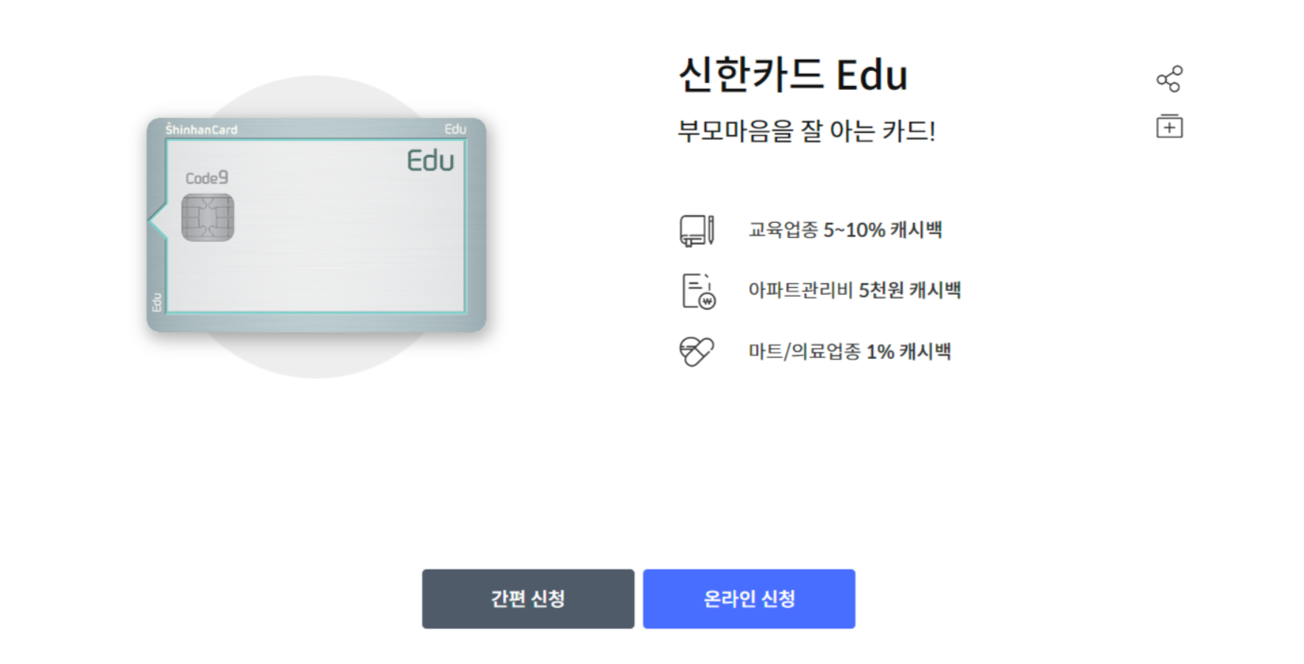The width and height of the screenshot is (1304, 664).
Task: Select the 교육업종 5~10% 캐시백 benefit text
Action: (845, 230)
